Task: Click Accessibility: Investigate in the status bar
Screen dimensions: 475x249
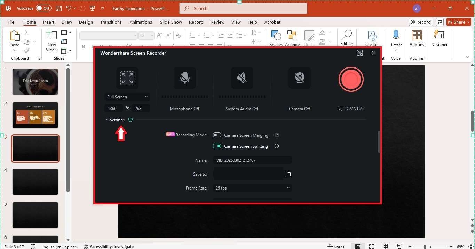Action: [x=109, y=247]
